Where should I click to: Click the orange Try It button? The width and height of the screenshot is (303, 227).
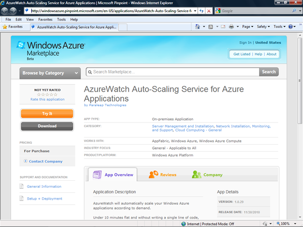[x=47, y=113]
